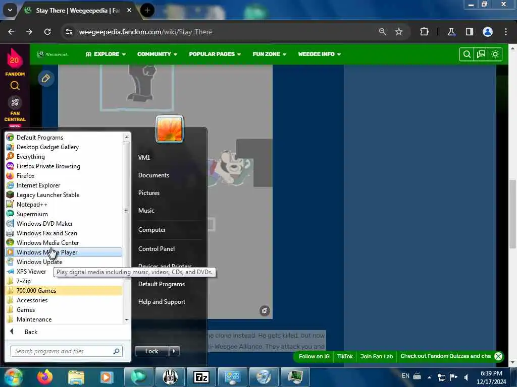Show hidden tray icons arrow
Viewport: 517px width, 387px height.
coord(429,377)
